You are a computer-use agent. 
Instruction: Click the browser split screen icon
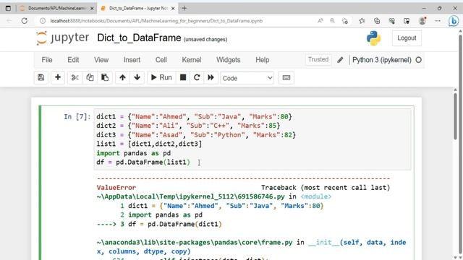point(407,21)
